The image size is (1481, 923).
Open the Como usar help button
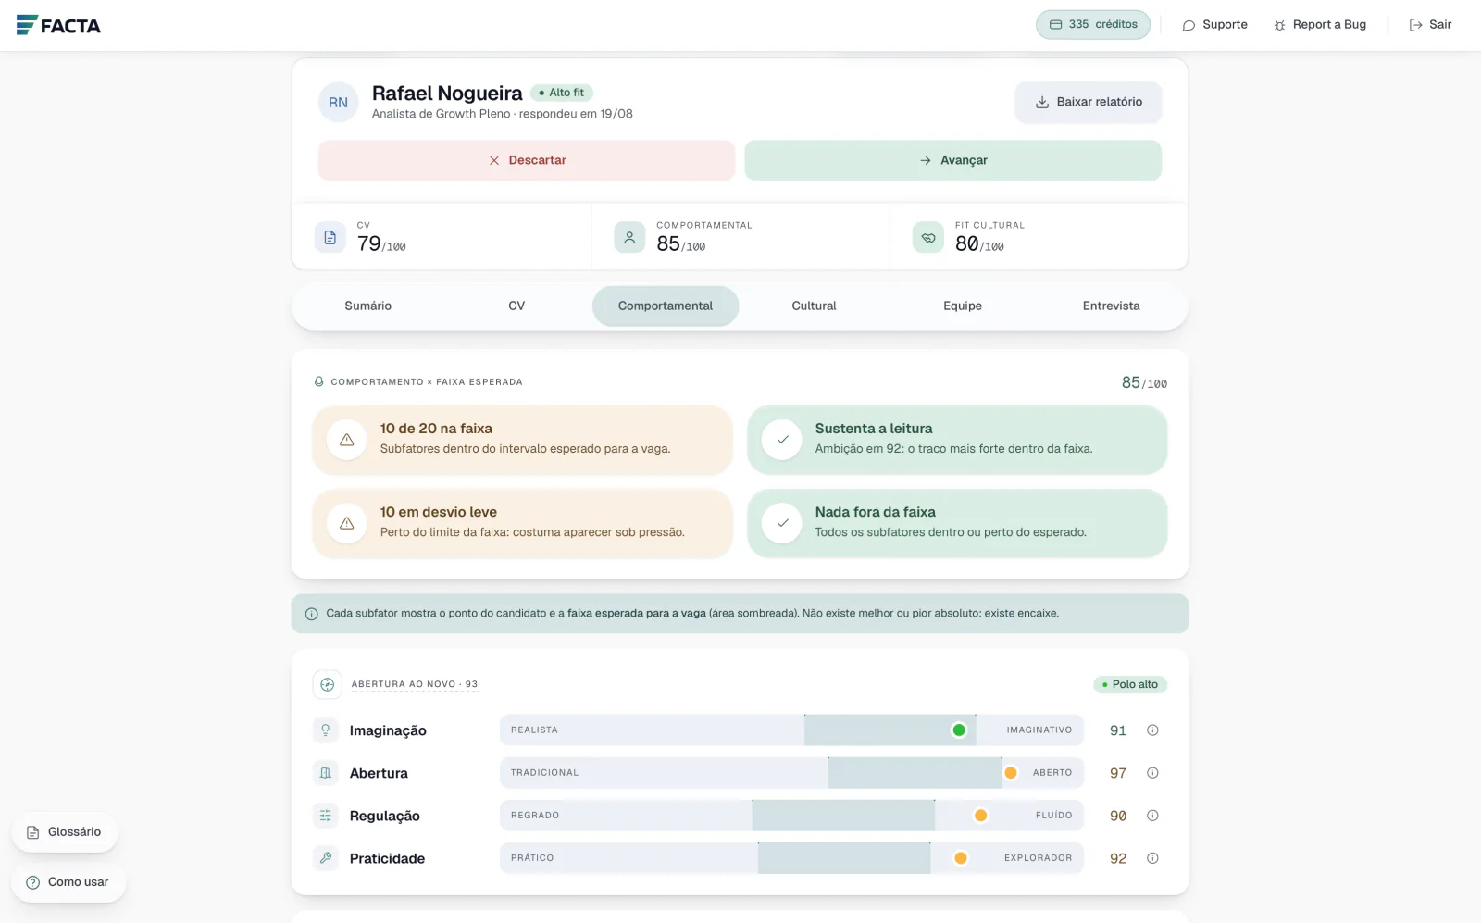(x=68, y=882)
